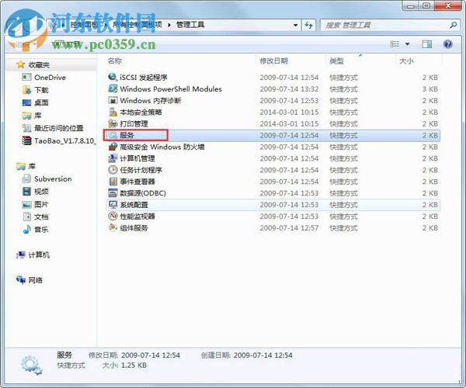Click the change view icon
Viewport: 466px width, 388px height.
pos(395,44)
